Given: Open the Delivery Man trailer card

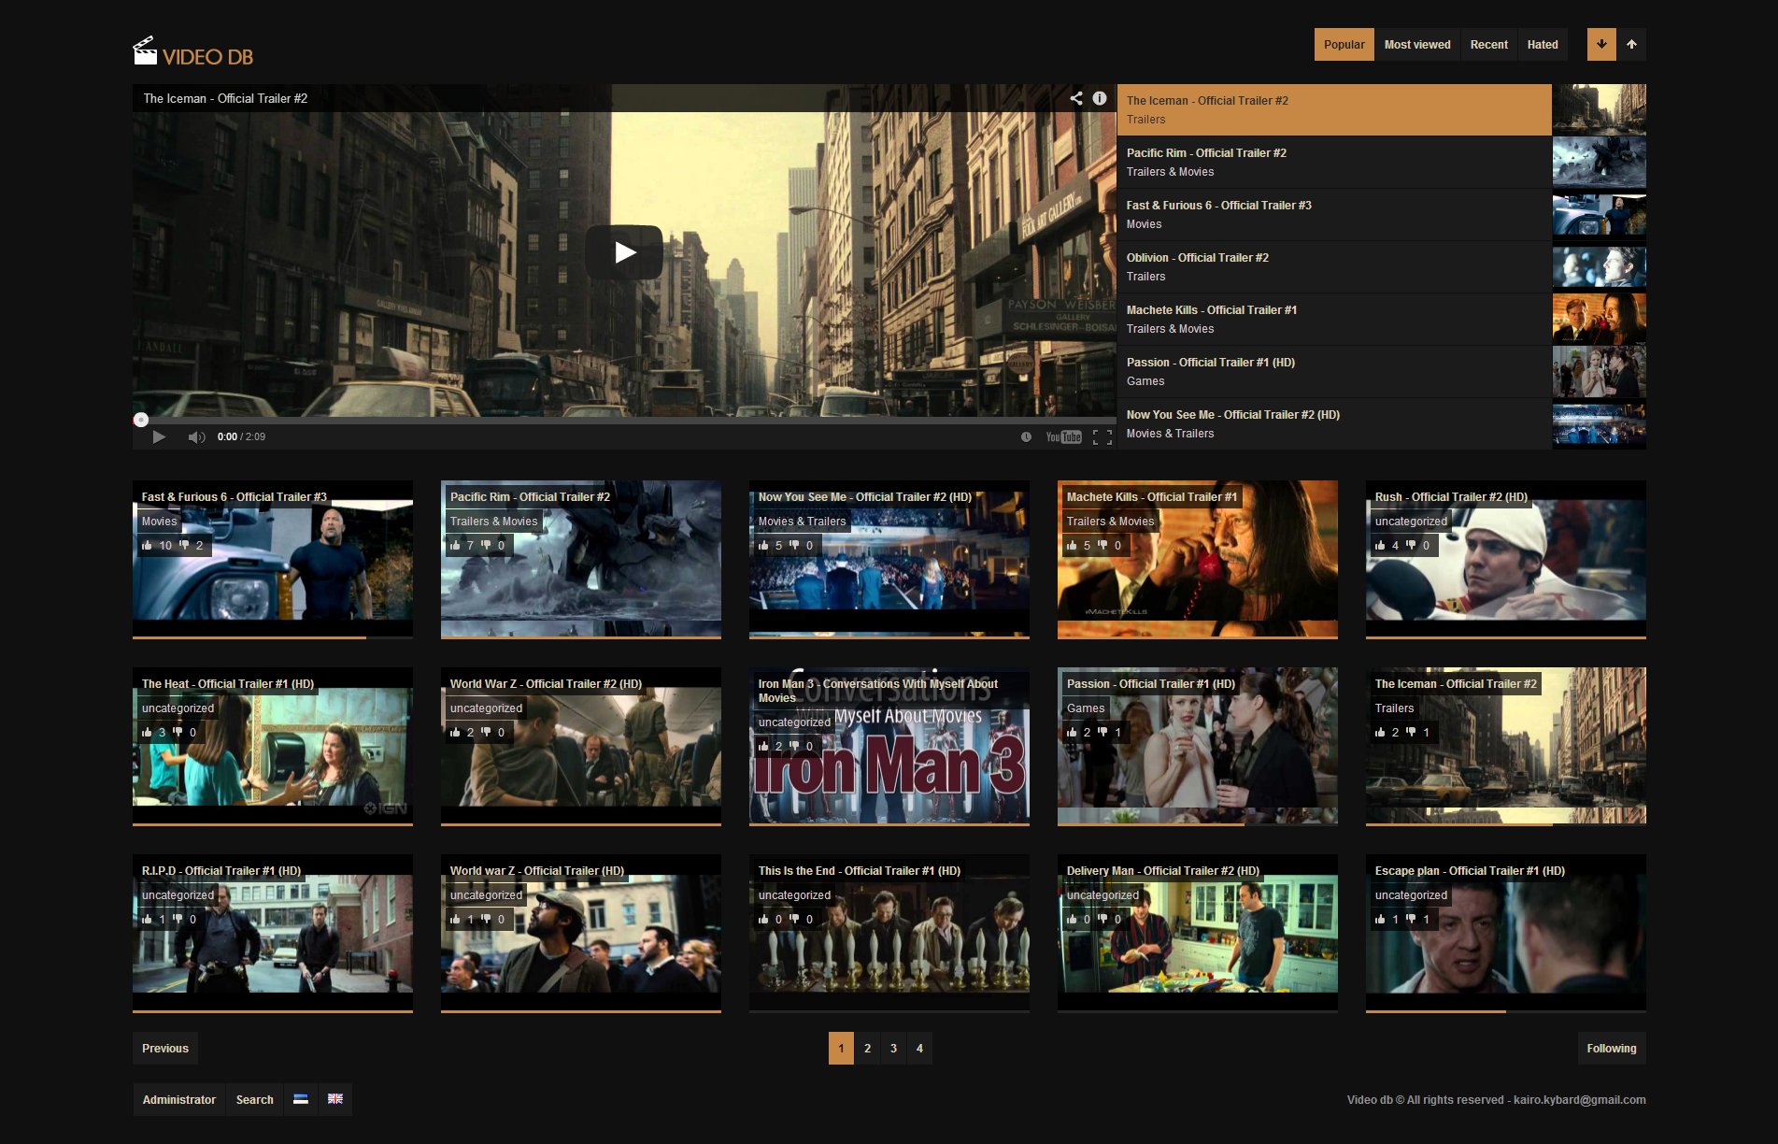Looking at the screenshot, I should click(1198, 933).
